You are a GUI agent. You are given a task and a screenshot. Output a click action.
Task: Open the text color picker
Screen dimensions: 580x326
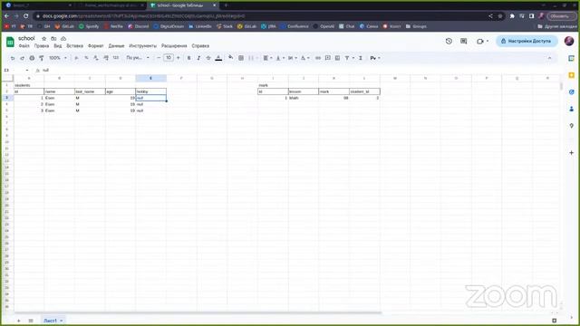pyautogui.click(x=218, y=58)
